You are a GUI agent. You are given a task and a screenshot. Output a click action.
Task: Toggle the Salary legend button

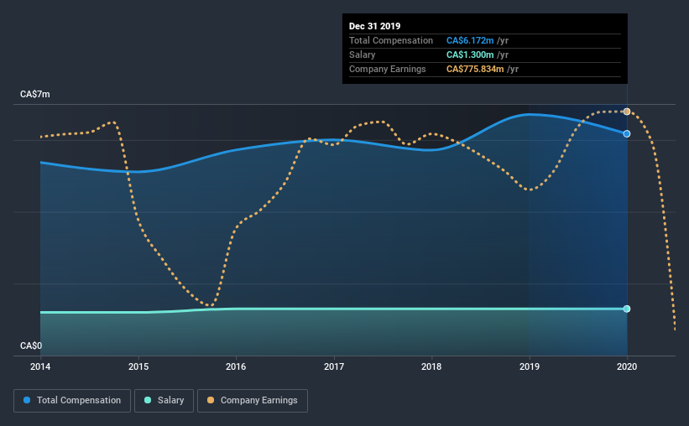(x=164, y=401)
